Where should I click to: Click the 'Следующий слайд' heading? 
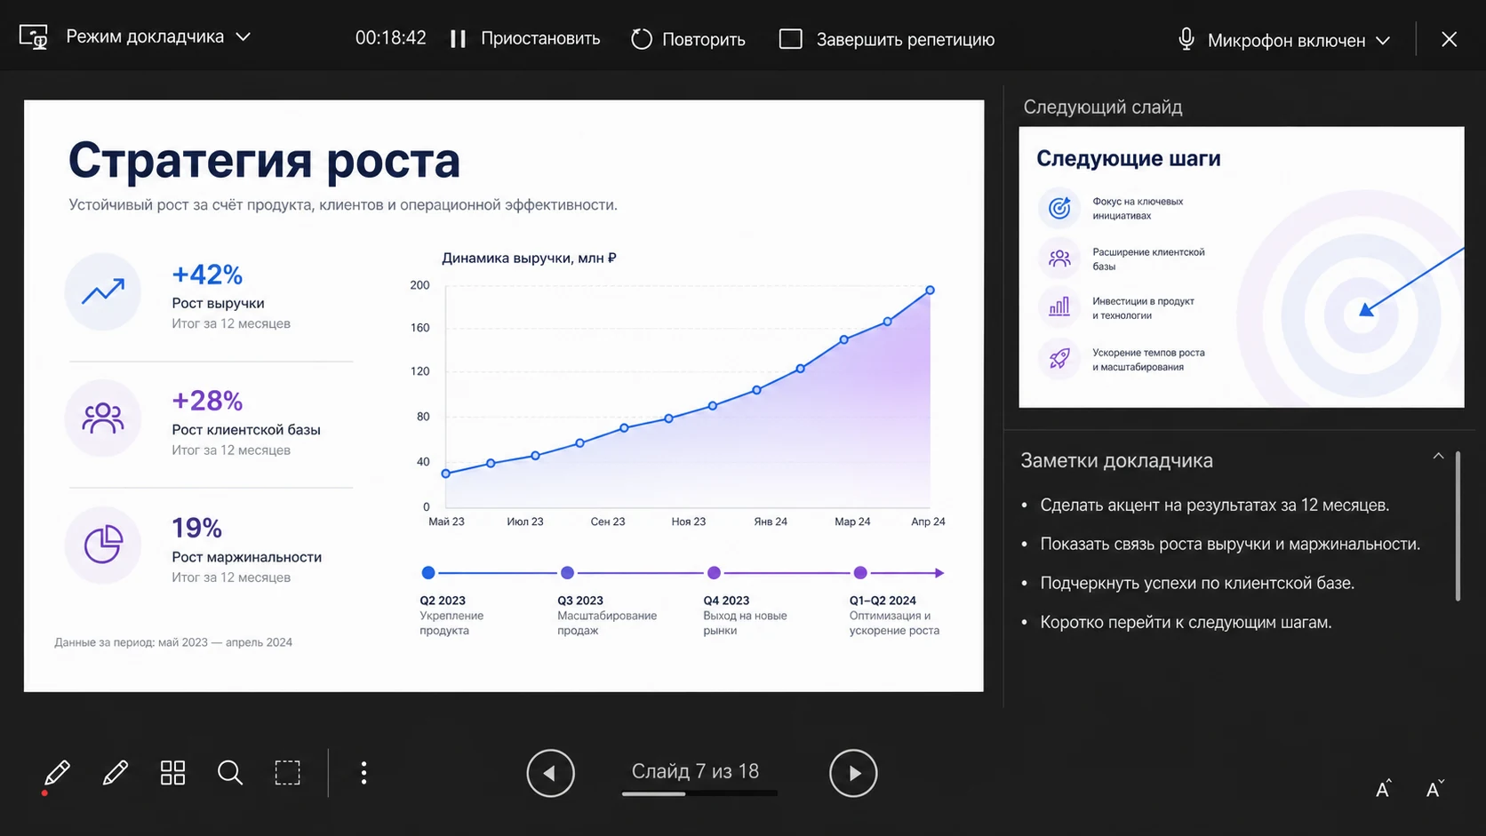click(1103, 107)
